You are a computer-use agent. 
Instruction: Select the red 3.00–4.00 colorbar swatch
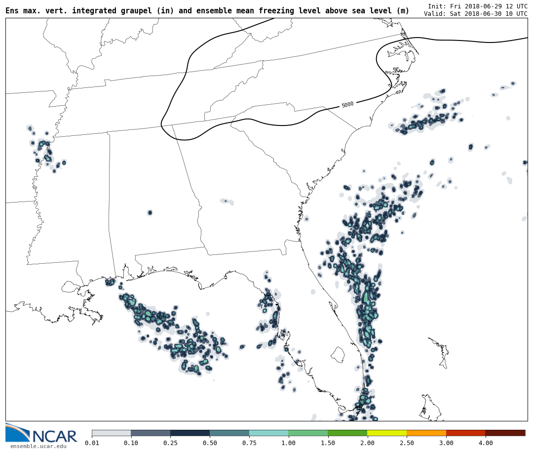(465, 433)
